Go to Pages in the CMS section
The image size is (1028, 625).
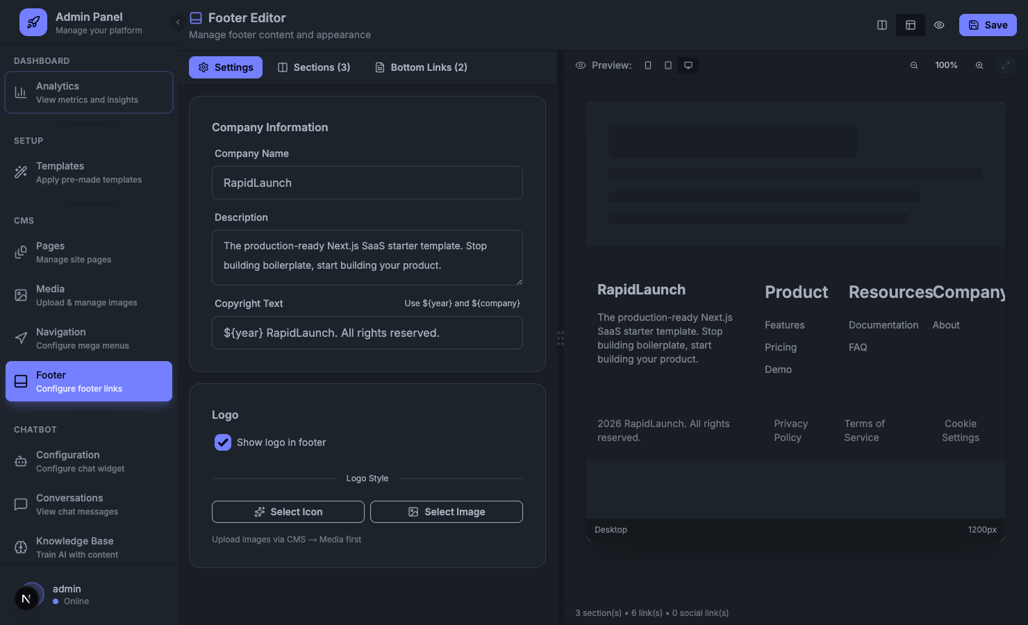(89, 252)
